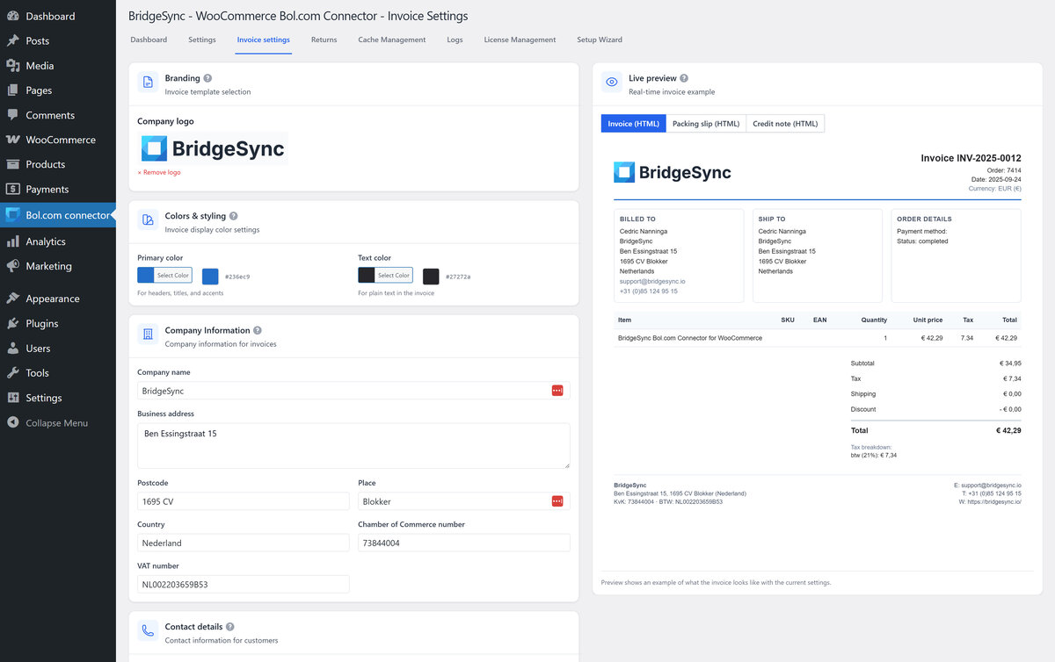
Task: Click the dark text color swatch #27272a
Action: [x=431, y=277]
